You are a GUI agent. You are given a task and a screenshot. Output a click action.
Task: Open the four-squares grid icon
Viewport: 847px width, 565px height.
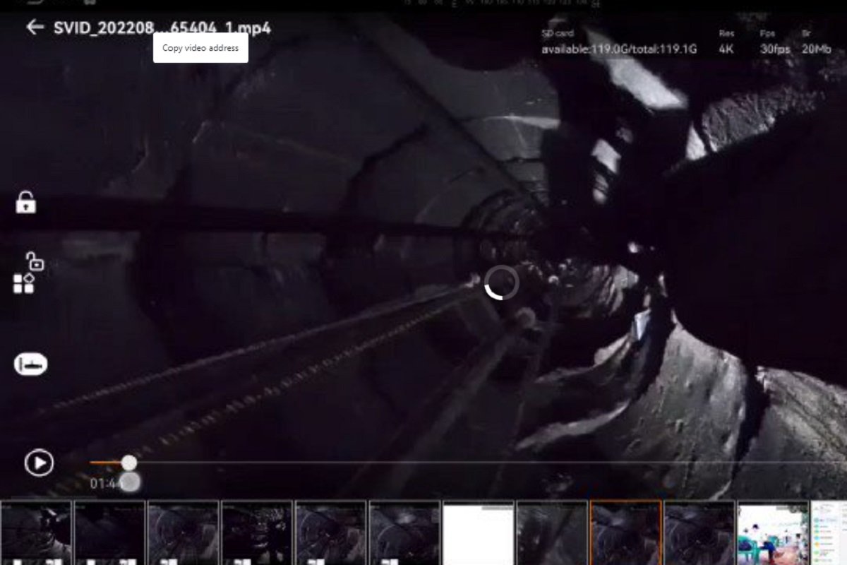pos(23,284)
